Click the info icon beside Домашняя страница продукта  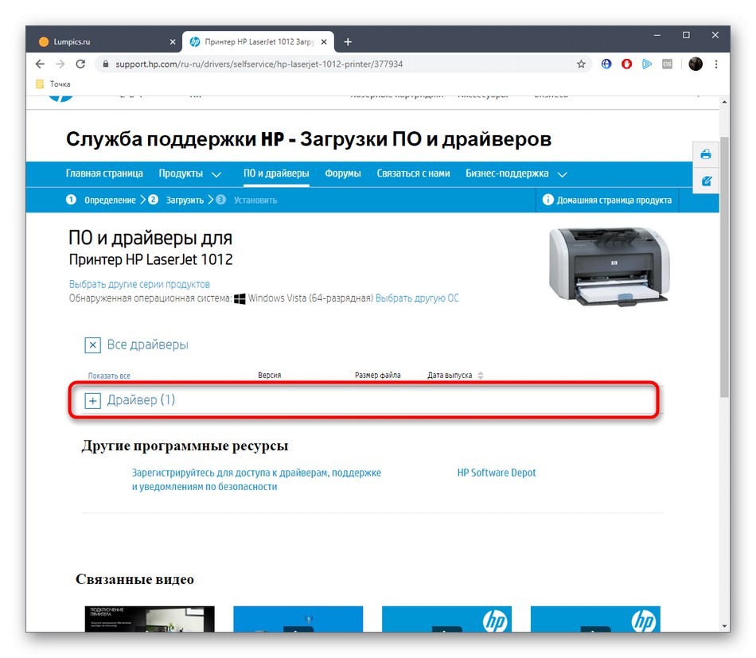click(548, 200)
